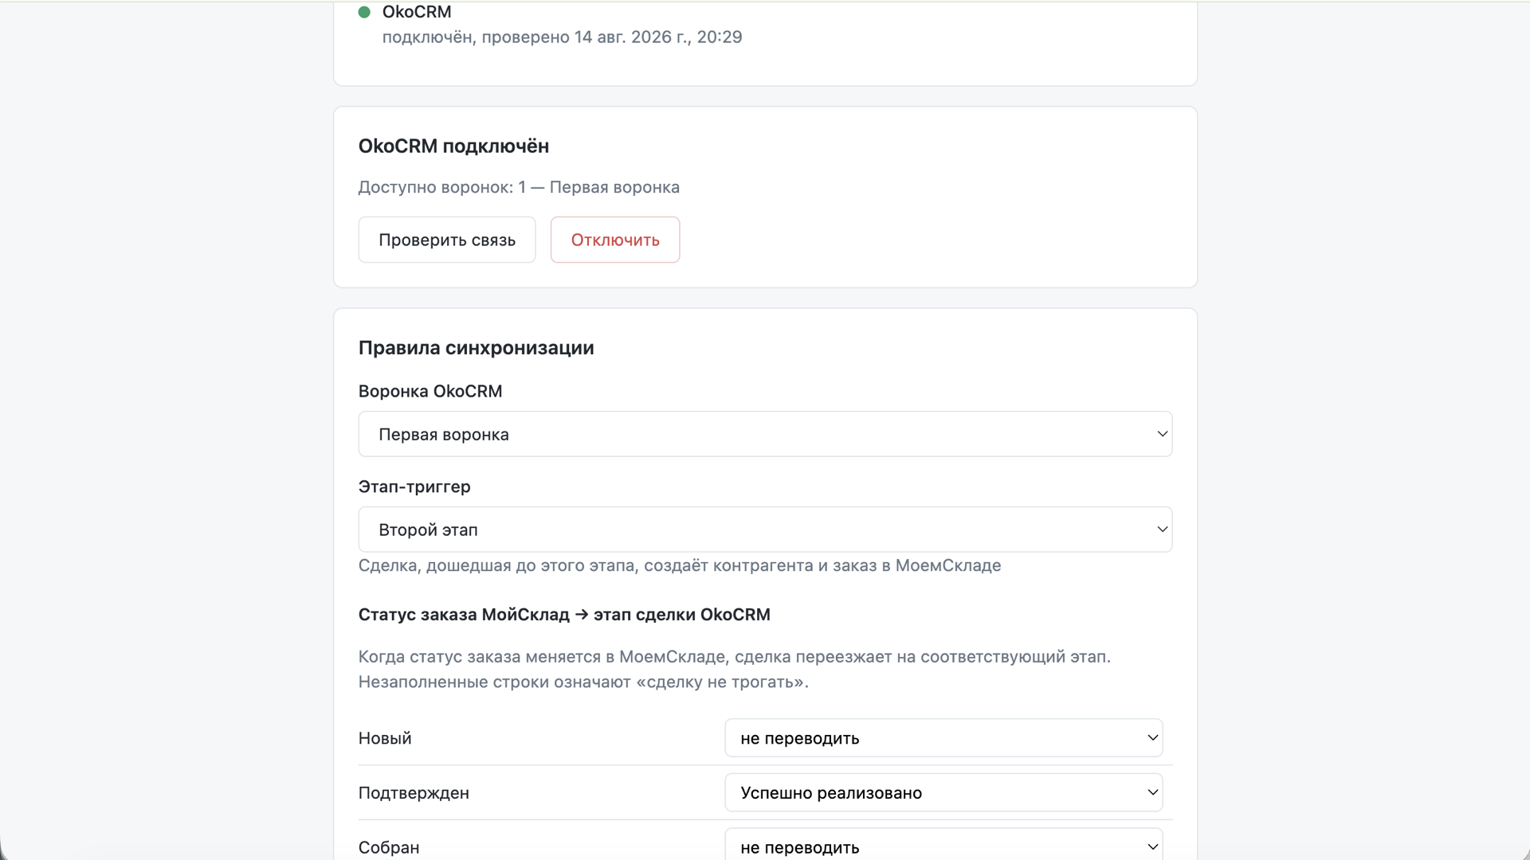Screen dimensions: 1530x860
Task: Click the подключён, проверено 14 авг. 2026 text
Action: tap(562, 37)
